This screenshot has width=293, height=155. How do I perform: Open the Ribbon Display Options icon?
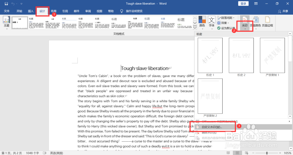[256, 4]
